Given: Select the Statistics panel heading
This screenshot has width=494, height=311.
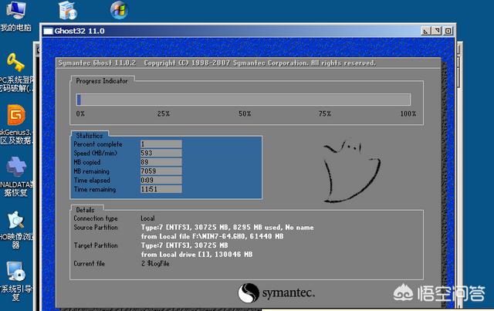Looking at the screenshot, I should point(90,136).
